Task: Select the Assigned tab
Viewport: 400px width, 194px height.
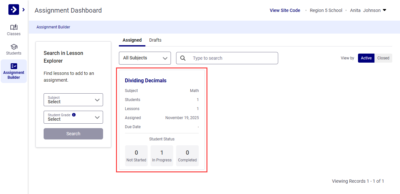Action: pyautogui.click(x=132, y=40)
